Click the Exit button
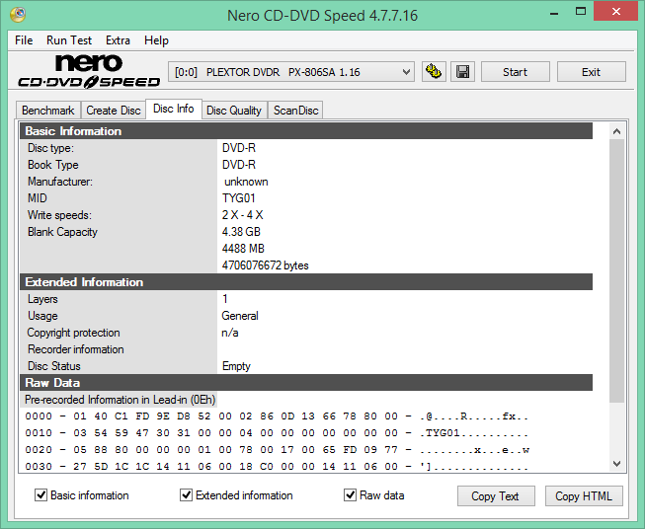The image size is (645, 529). tap(591, 72)
